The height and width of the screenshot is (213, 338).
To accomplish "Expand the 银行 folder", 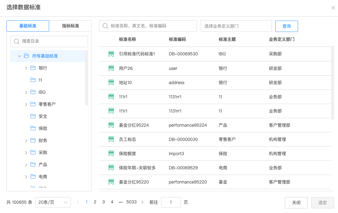I will 26,69.
